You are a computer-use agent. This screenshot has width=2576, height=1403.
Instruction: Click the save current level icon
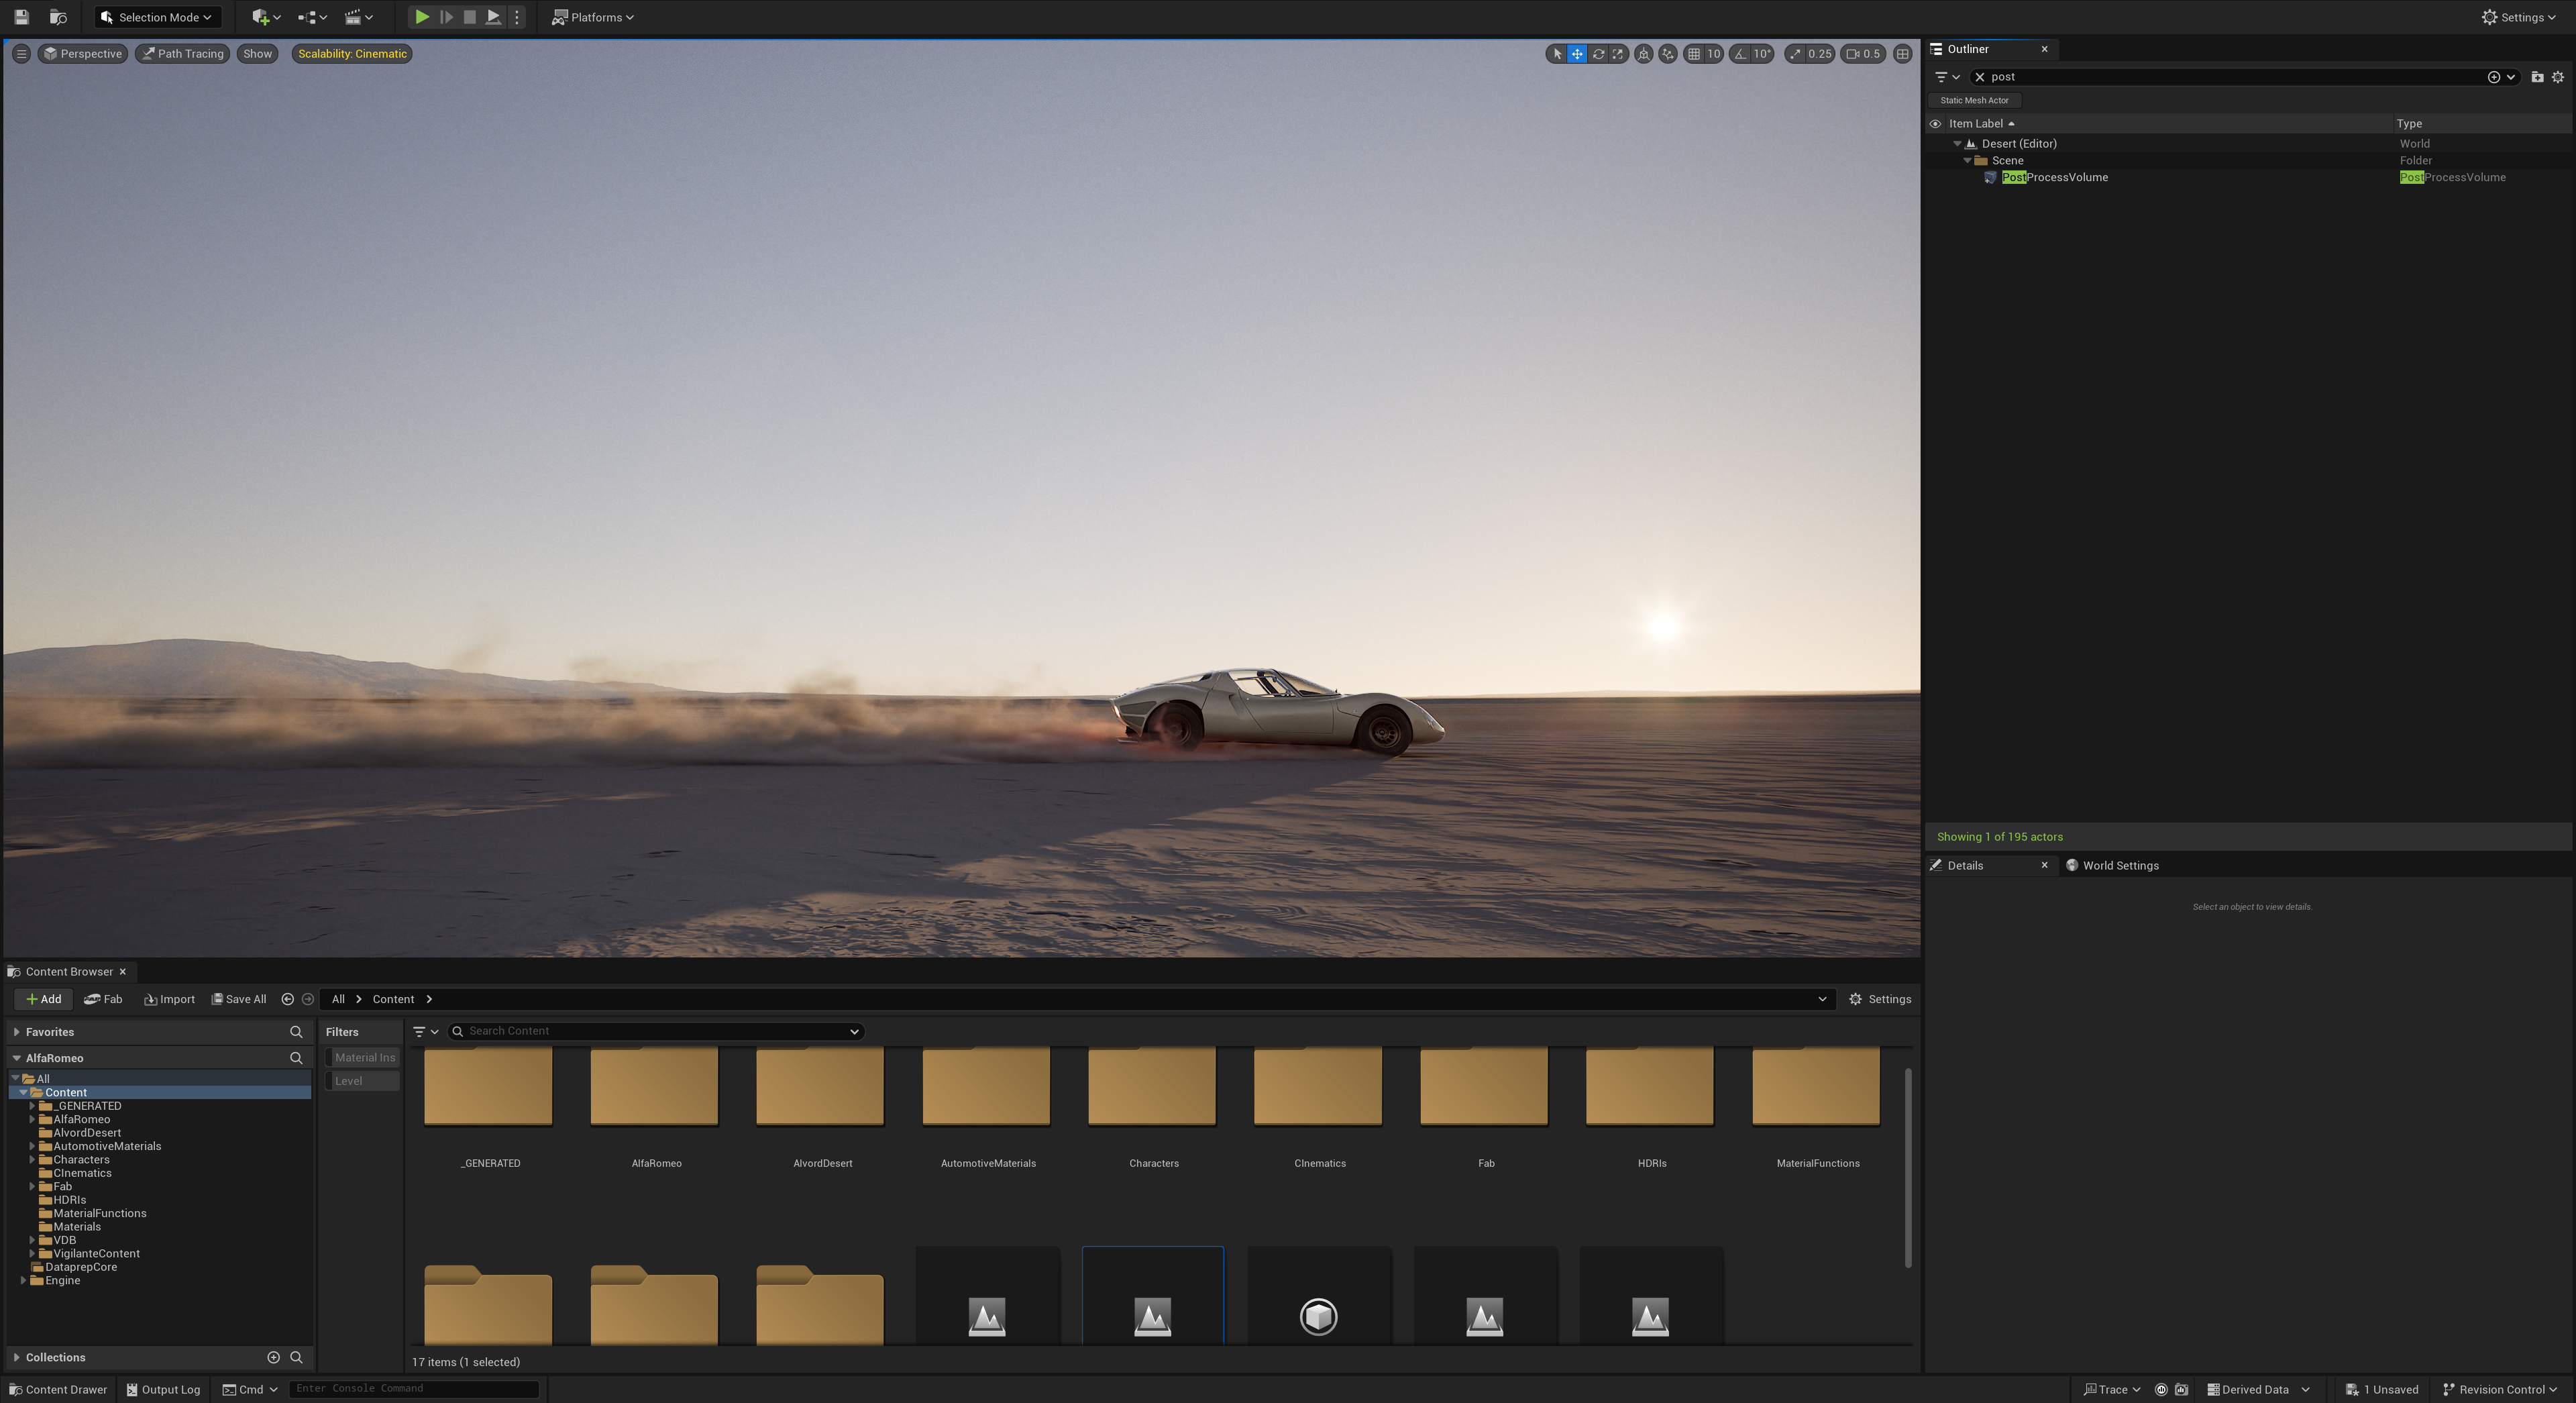pyautogui.click(x=21, y=17)
